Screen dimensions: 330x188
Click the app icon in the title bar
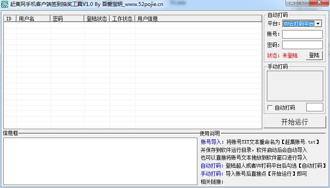coord(5,4)
